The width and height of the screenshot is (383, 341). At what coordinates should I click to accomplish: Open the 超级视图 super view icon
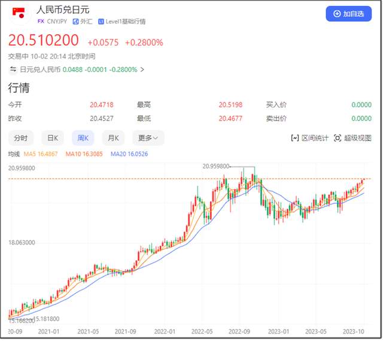point(338,138)
